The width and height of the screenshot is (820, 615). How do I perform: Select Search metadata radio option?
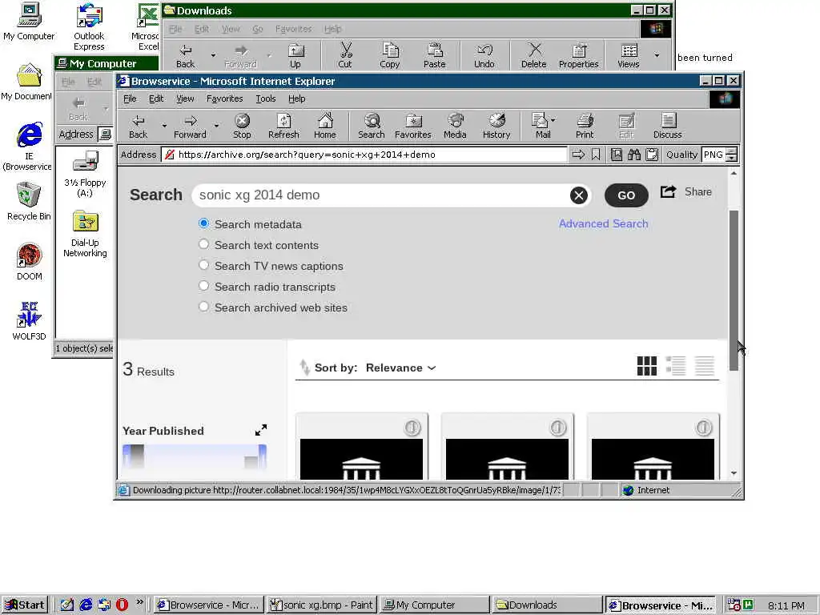[203, 223]
